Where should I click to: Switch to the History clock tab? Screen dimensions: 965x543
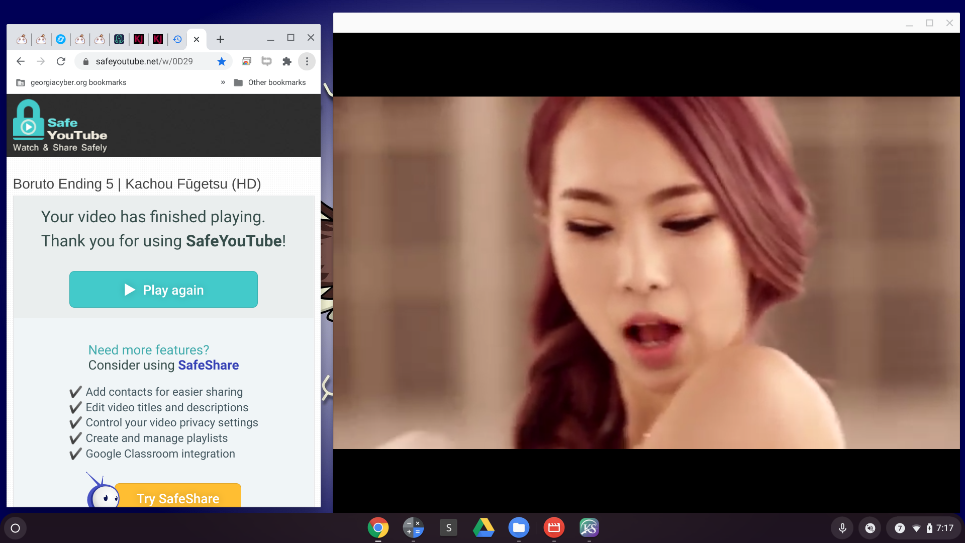pos(177,39)
